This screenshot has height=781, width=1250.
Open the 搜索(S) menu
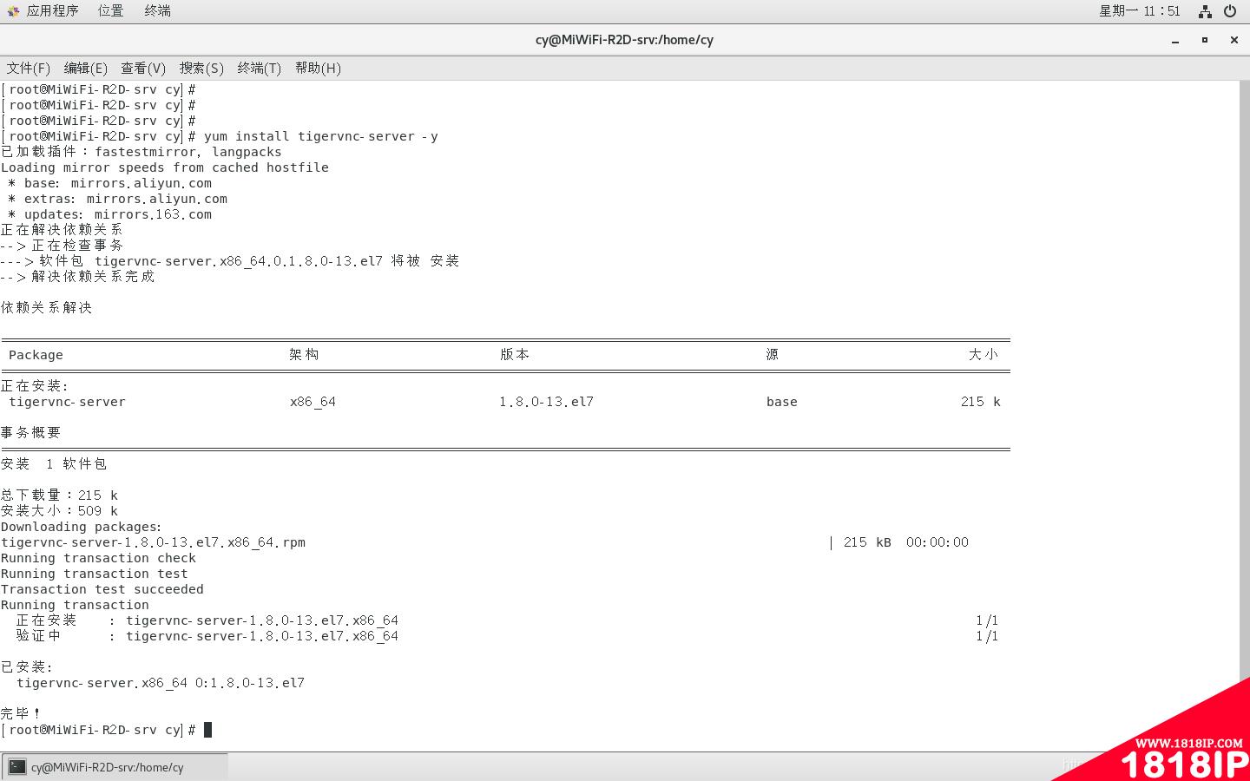click(201, 68)
